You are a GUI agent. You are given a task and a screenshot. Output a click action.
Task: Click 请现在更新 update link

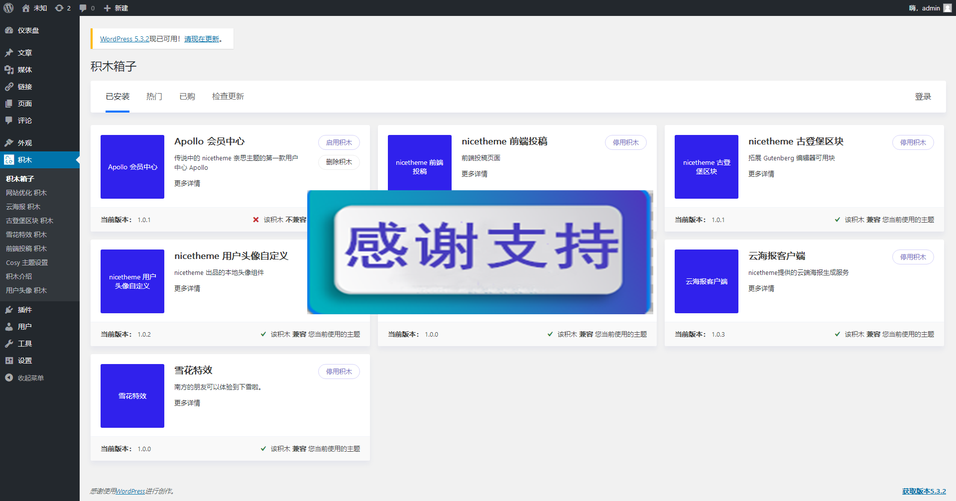click(202, 39)
